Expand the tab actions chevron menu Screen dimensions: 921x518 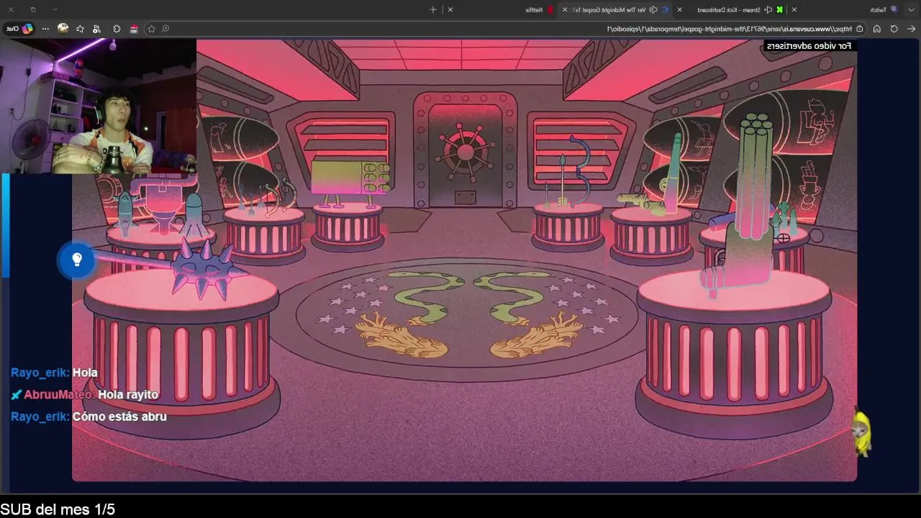click(911, 9)
